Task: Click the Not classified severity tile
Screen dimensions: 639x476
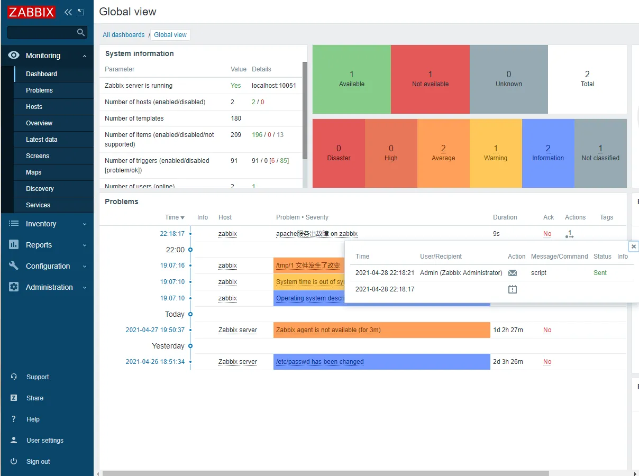Action: click(600, 153)
